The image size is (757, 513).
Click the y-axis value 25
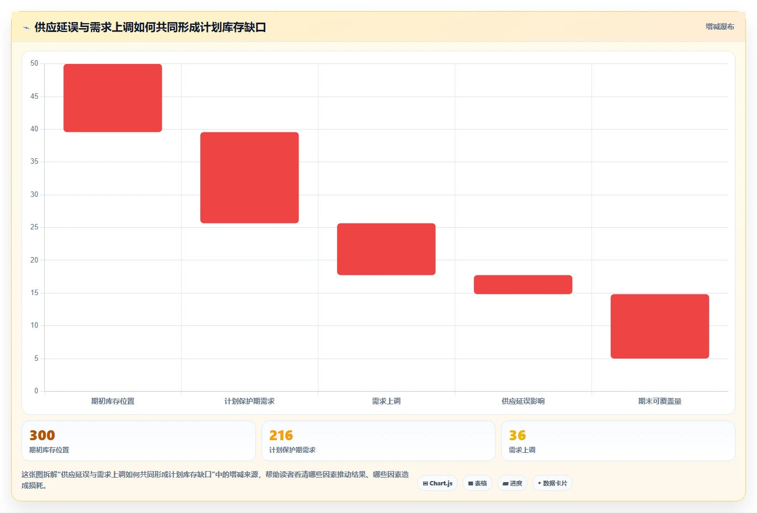click(x=34, y=227)
